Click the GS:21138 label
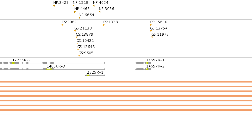252x117 pixels. point(83,28)
